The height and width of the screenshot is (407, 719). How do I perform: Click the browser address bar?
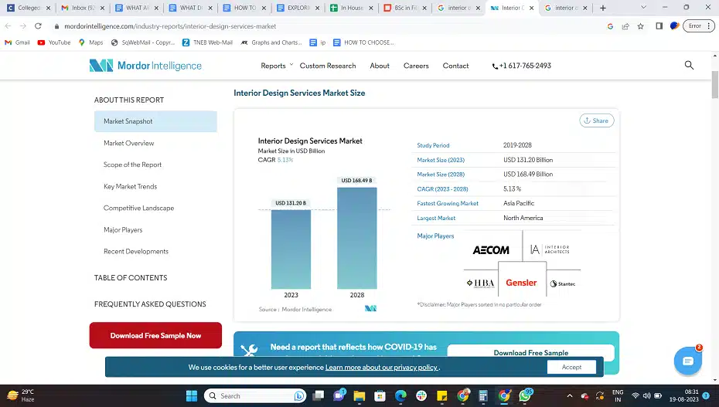point(309,25)
